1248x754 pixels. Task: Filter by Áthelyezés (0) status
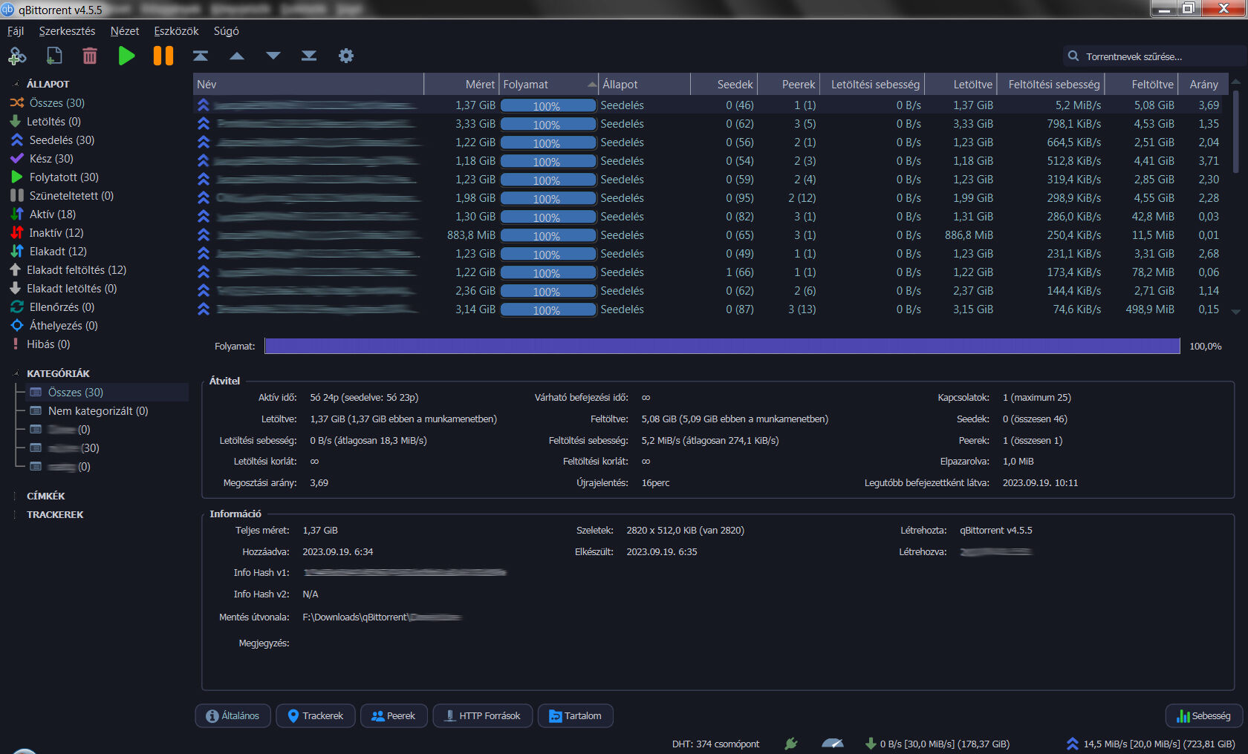coord(54,326)
